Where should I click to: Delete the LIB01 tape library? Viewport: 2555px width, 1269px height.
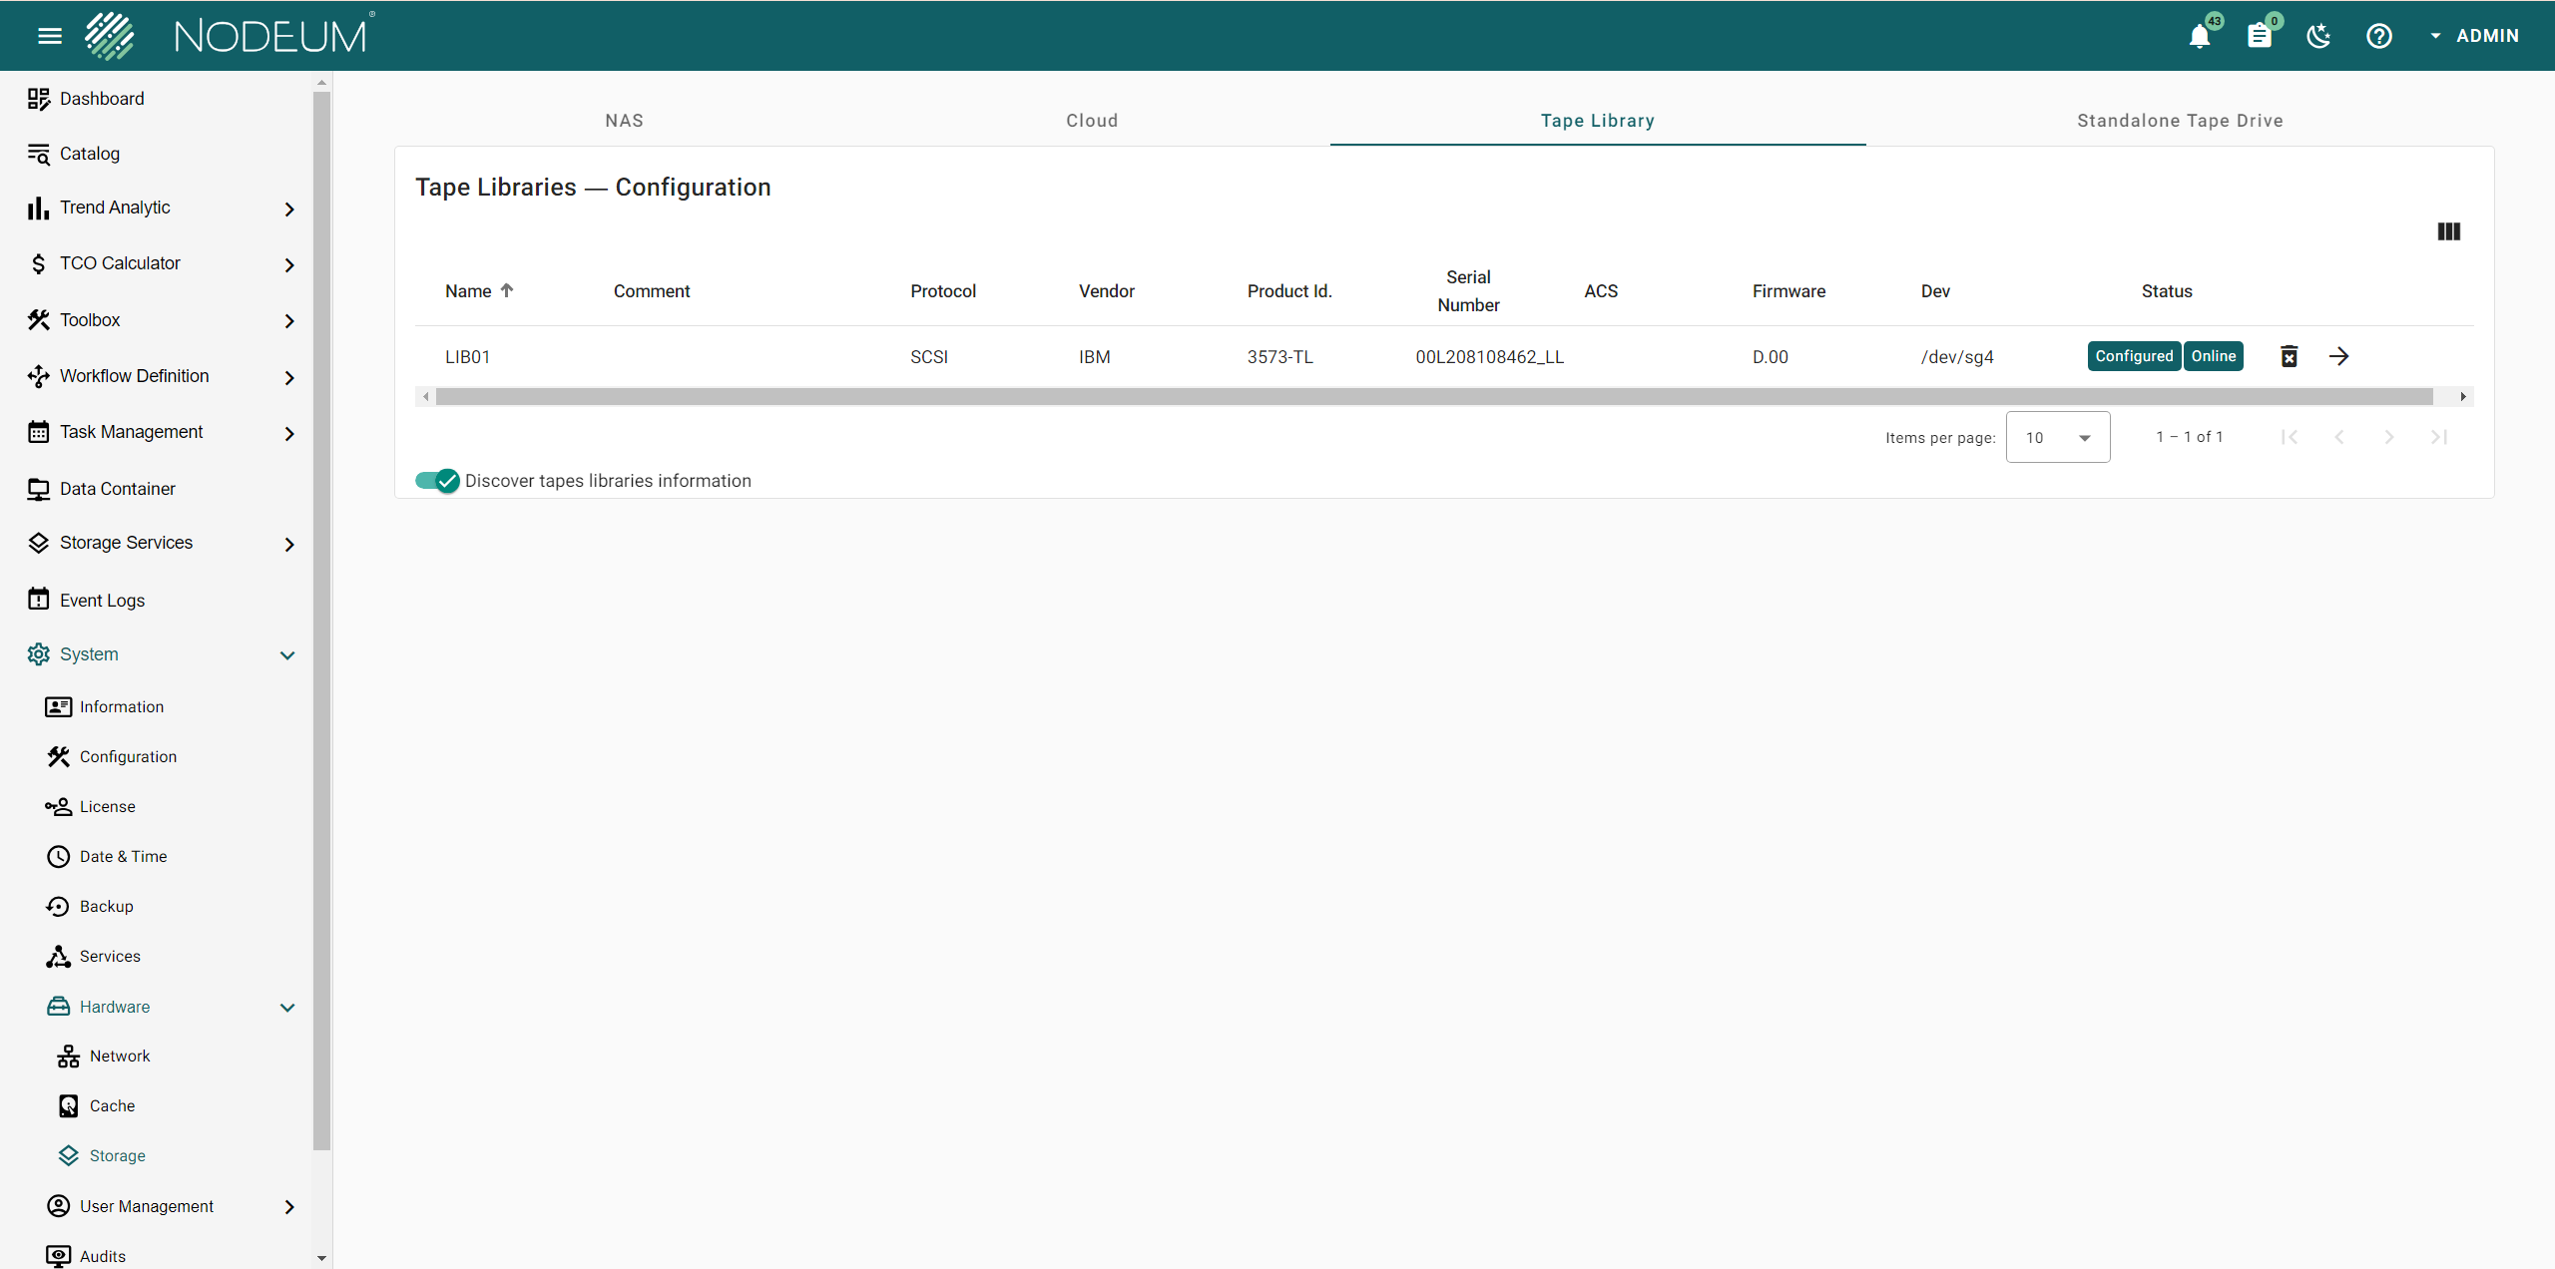click(x=2290, y=356)
